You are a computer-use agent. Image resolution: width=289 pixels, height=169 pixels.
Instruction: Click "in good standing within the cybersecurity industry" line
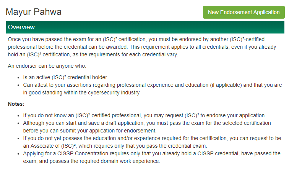tap(81, 92)
